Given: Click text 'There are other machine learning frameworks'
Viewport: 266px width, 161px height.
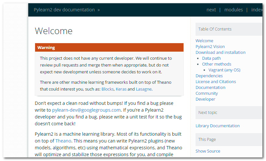Looking at the screenshot, I should (84, 82).
